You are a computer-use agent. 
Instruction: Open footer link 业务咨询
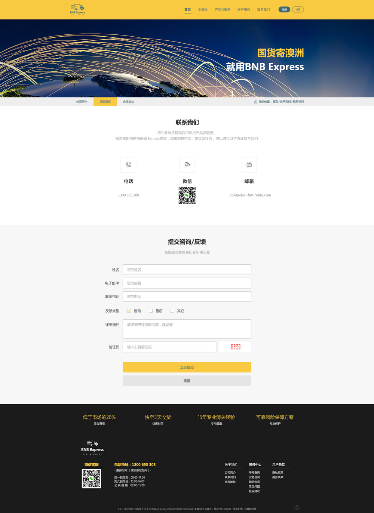pyautogui.click(x=254, y=477)
